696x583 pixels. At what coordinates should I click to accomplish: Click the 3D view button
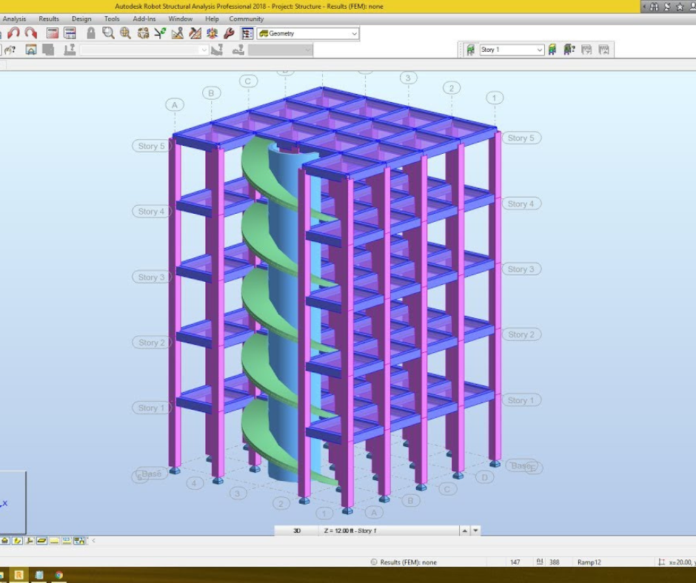tap(297, 530)
